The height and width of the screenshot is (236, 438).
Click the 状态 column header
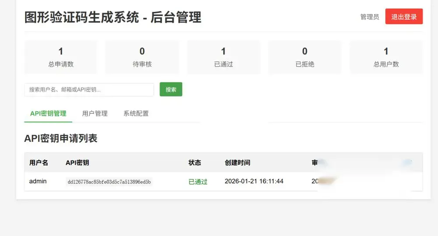point(195,163)
